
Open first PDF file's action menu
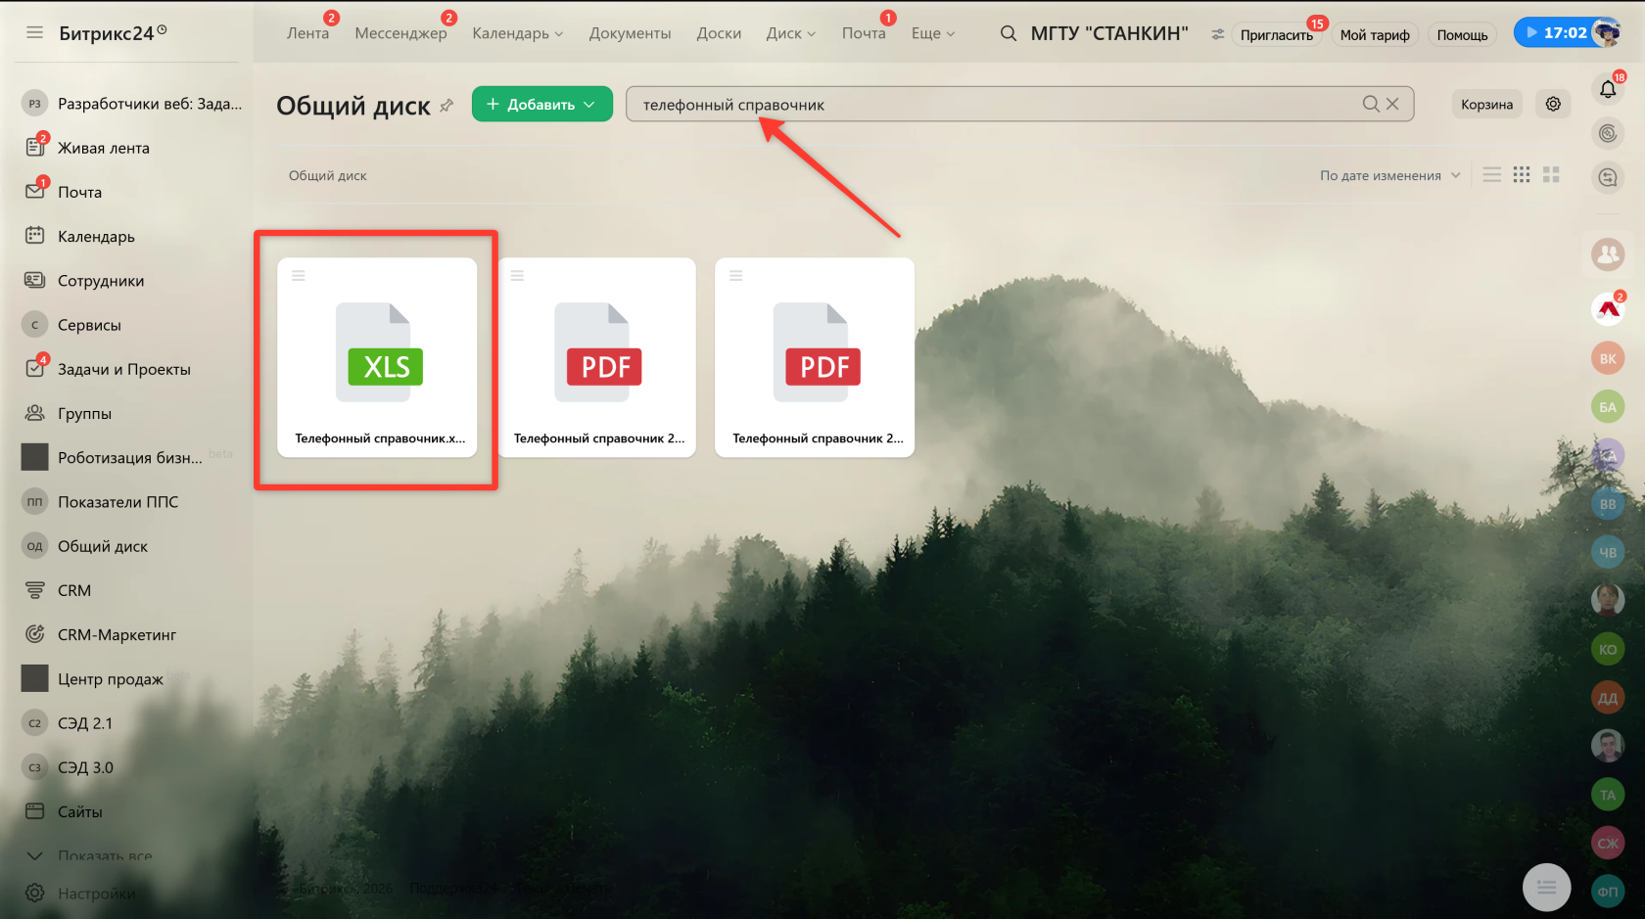tap(517, 276)
